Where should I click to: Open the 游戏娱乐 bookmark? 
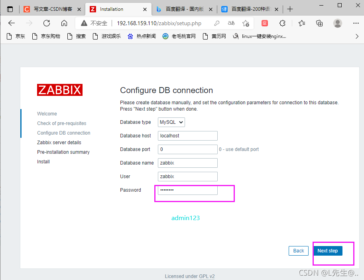107,36
